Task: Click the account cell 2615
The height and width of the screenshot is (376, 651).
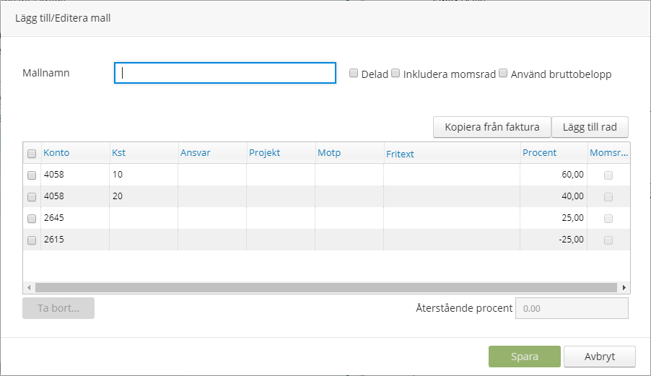Action: coord(54,240)
